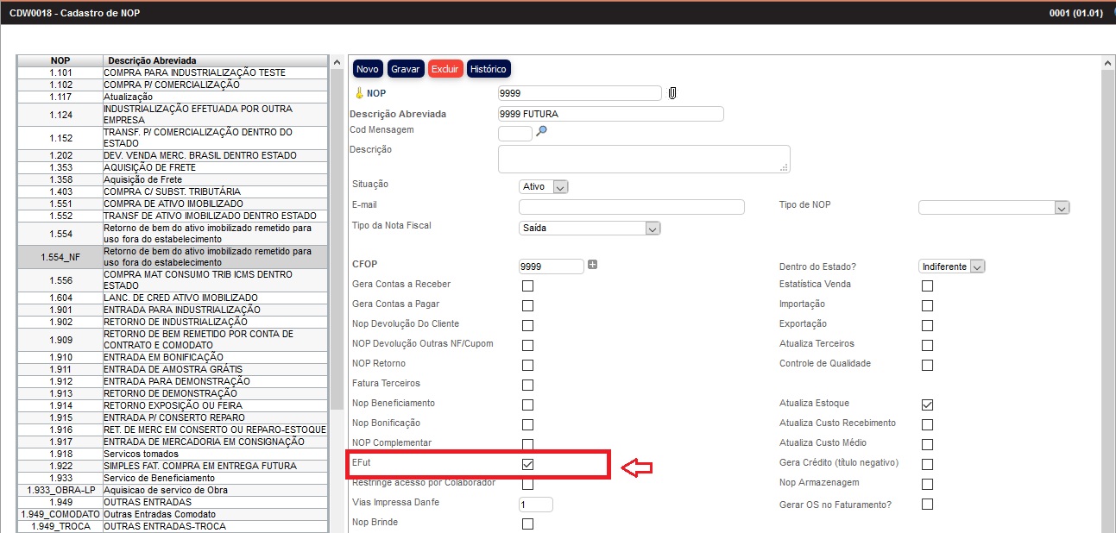This screenshot has width=1116, height=533.
Task: Click the form panel scroll-up arrow
Action: 1108,63
